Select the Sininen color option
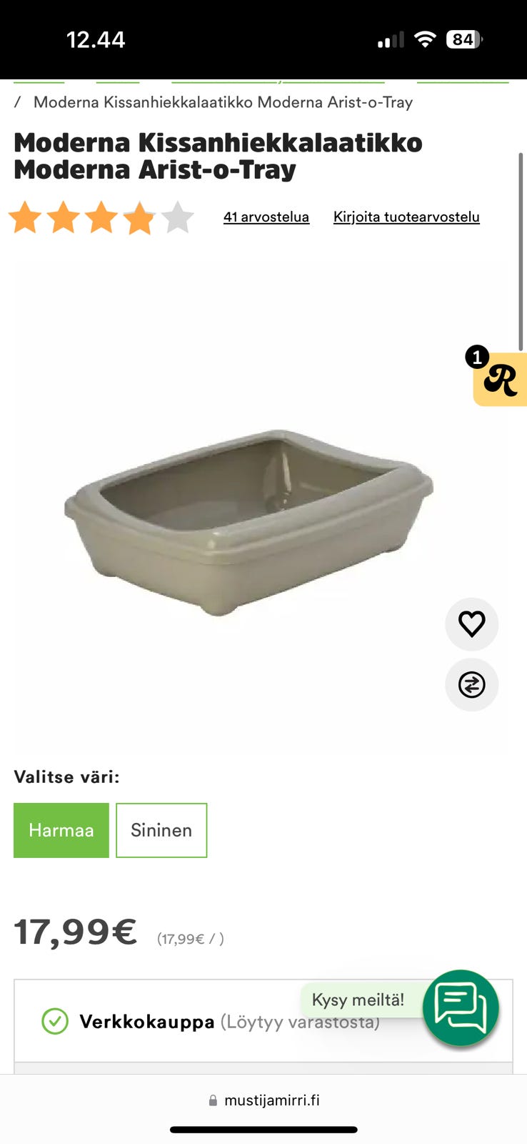 [x=161, y=830]
